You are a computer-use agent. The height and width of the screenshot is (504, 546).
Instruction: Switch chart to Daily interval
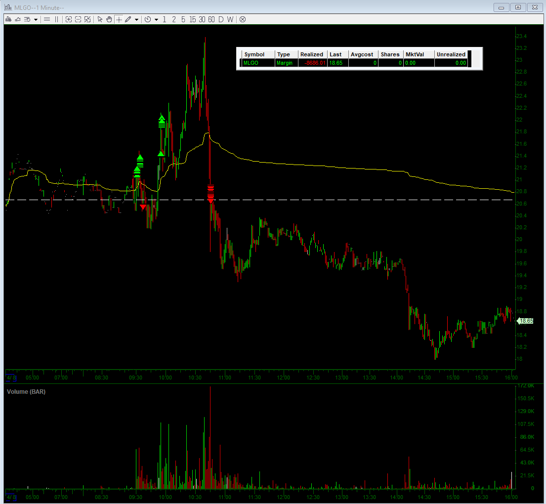(221, 19)
